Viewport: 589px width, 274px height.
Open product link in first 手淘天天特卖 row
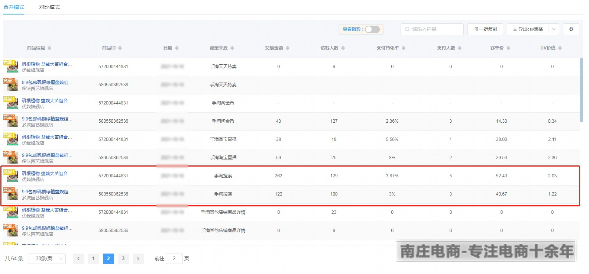click(x=47, y=64)
